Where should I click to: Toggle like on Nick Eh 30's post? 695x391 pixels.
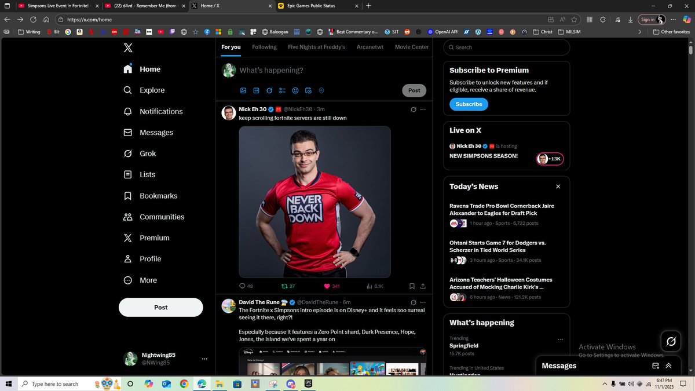332,286
